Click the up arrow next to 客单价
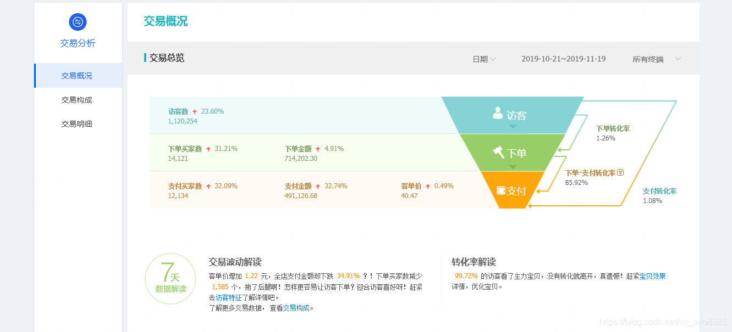The width and height of the screenshot is (732, 332). click(x=428, y=187)
